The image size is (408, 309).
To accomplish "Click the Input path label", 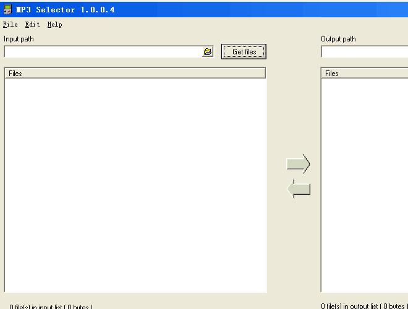I will click(19, 39).
